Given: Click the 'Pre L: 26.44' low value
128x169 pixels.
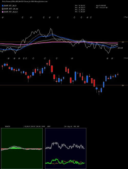Looking at the screenshot, I should (80, 10).
